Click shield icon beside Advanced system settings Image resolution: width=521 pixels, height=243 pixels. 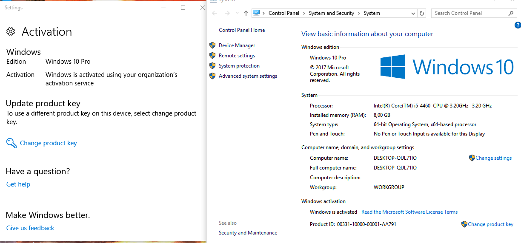point(212,76)
